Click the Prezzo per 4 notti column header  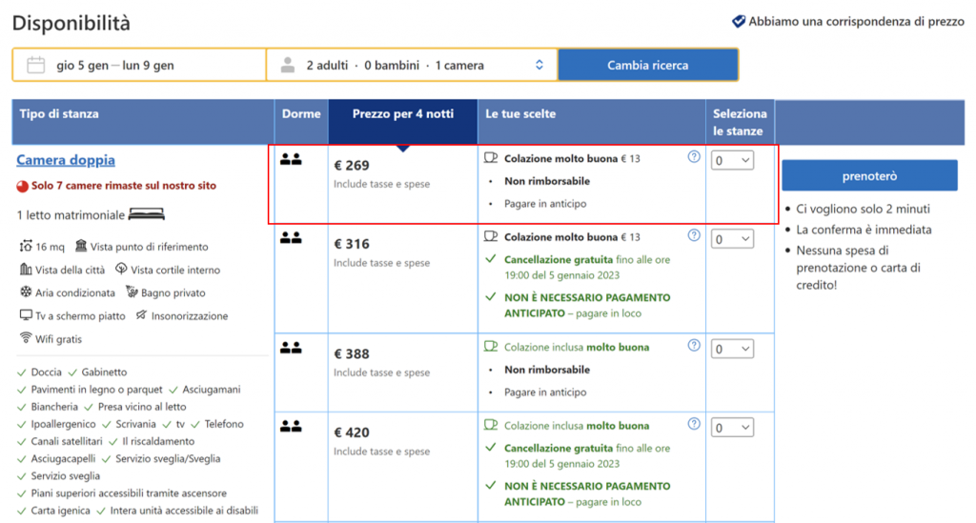coord(402,114)
